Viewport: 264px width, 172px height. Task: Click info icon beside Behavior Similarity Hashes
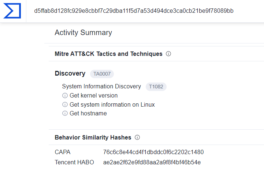[x=137, y=137]
